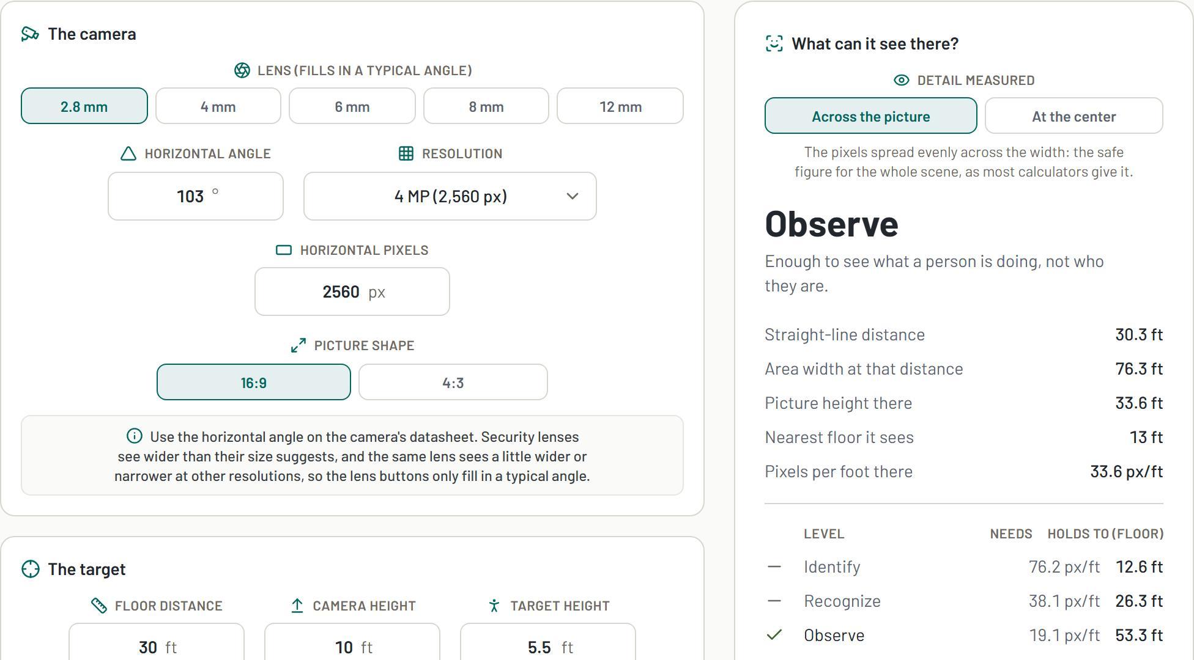Click the eye icon beside Detail Measured
The width and height of the screenshot is (1194, 660).
pyautogui.click(x=902, y=80)
